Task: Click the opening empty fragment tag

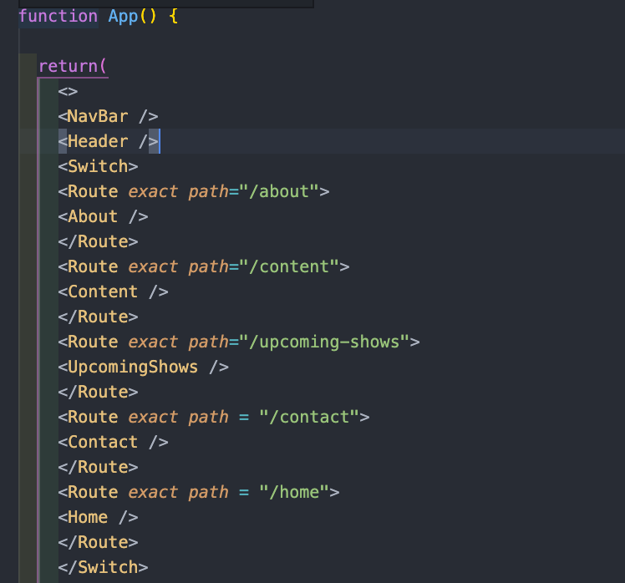Action: coord(69,92)
